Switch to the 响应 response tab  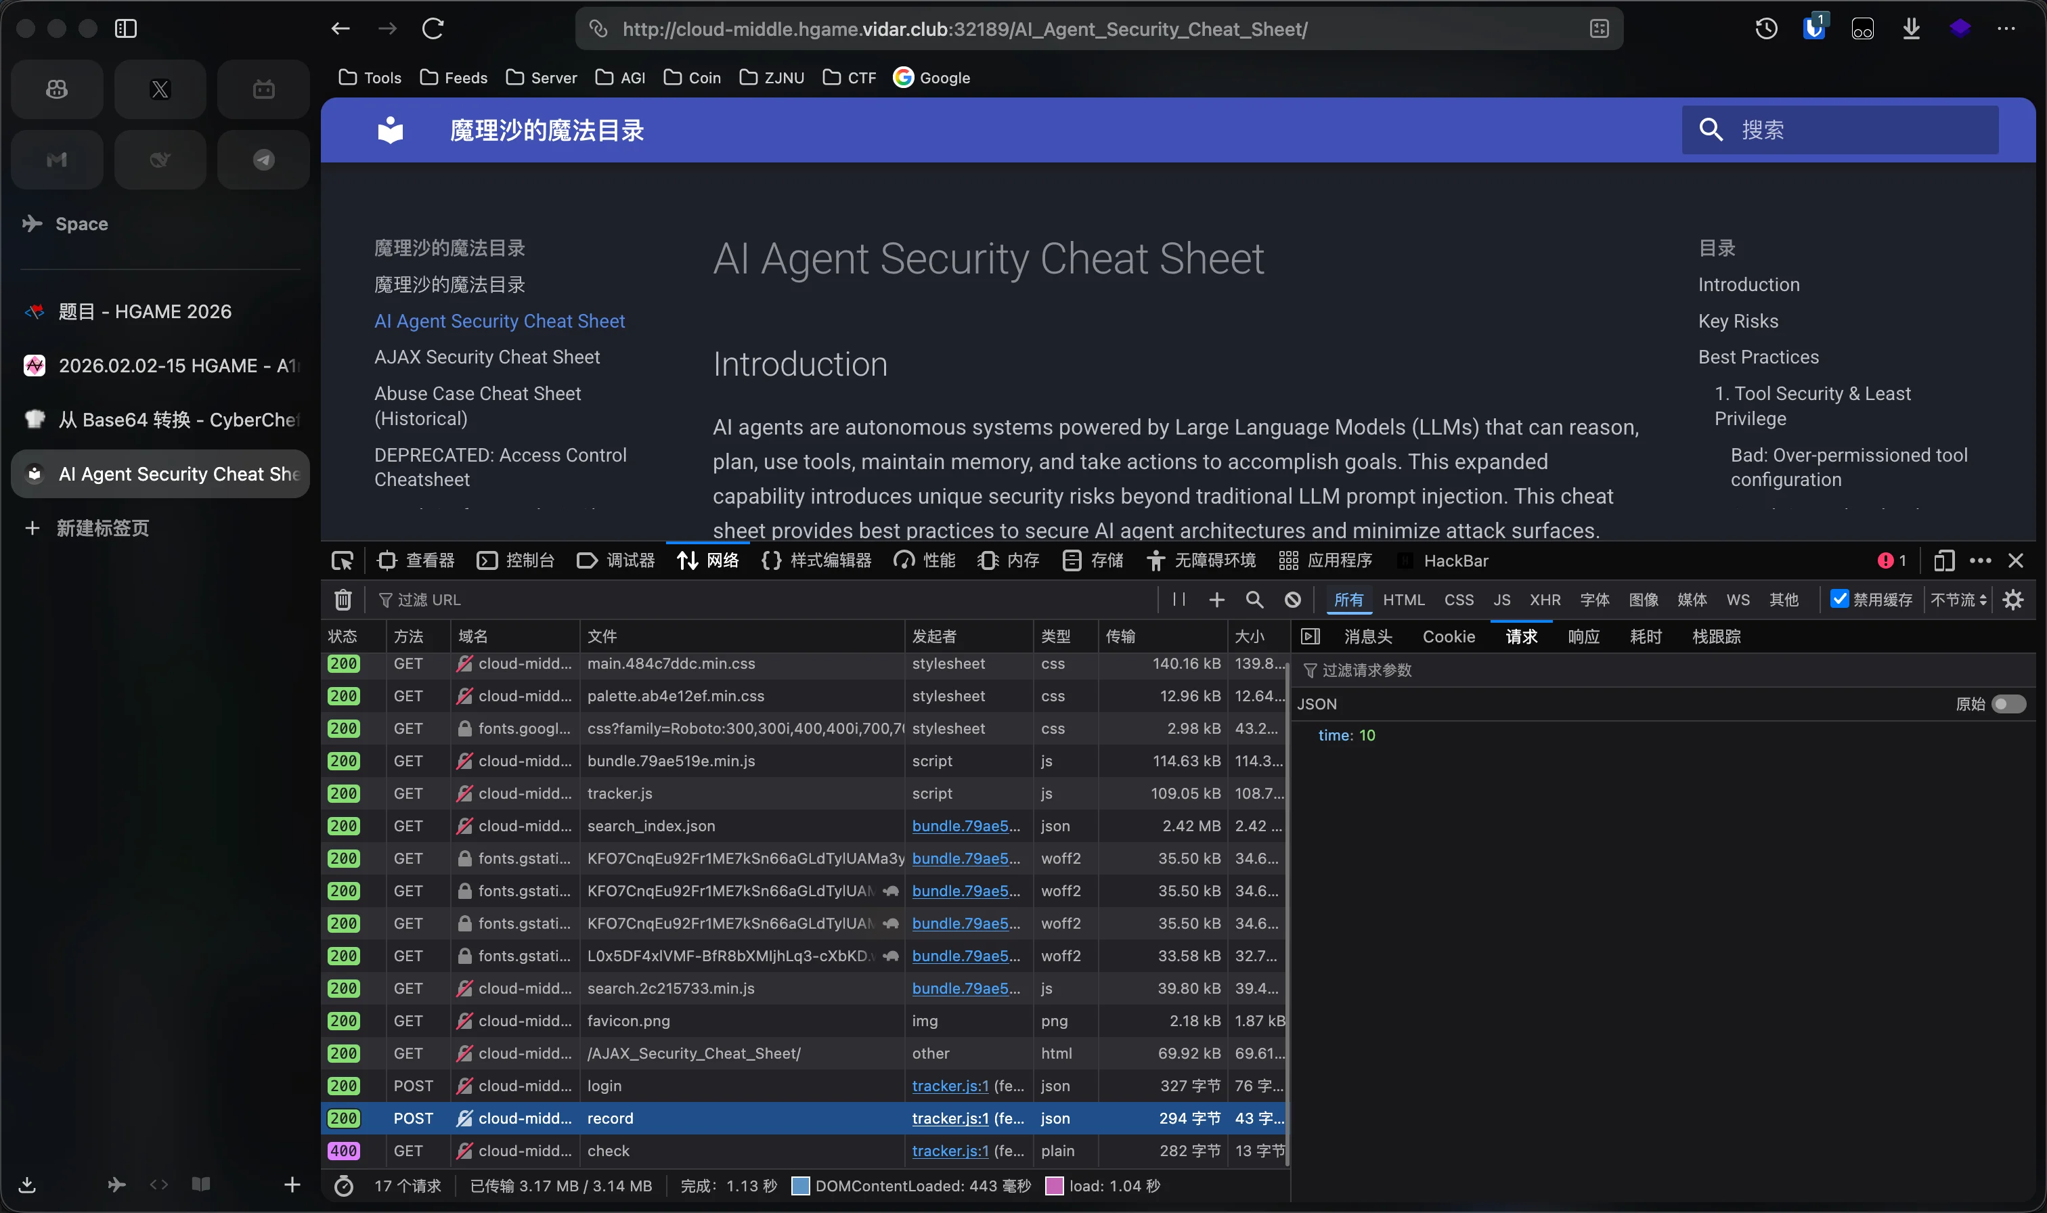(x=1583, y=637)
